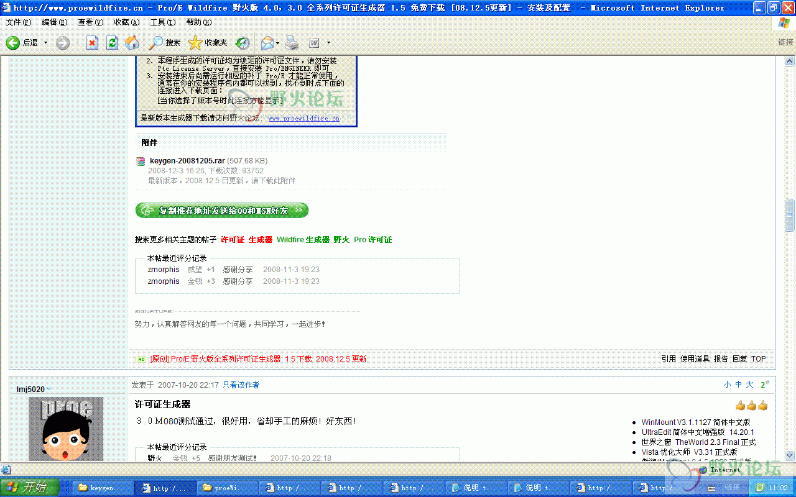Click the thumbs-up icons in lmj5020's post

click(751, 406)
